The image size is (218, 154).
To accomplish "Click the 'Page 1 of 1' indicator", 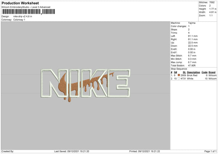I will (210, 151).
